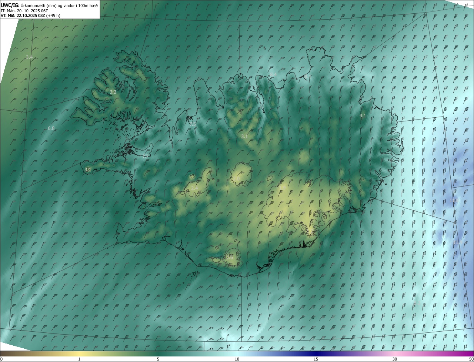
Task: Click the color scale tick label '0'
Action: (1, 359)
